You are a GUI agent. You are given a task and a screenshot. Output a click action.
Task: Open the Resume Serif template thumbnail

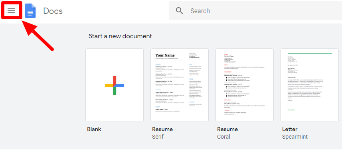(x=180, y=85)
